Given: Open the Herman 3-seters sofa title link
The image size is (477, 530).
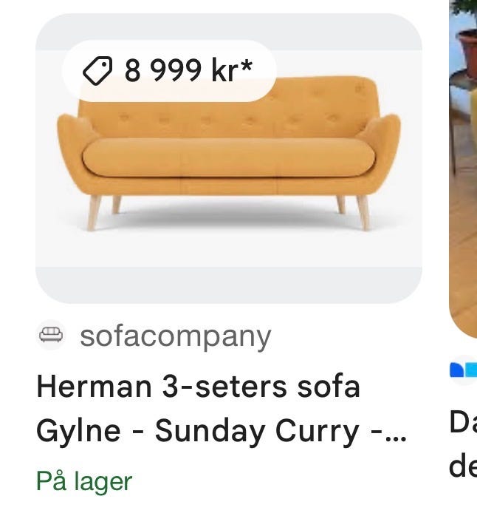Looking at the screenshot, I should coord(198,387).
